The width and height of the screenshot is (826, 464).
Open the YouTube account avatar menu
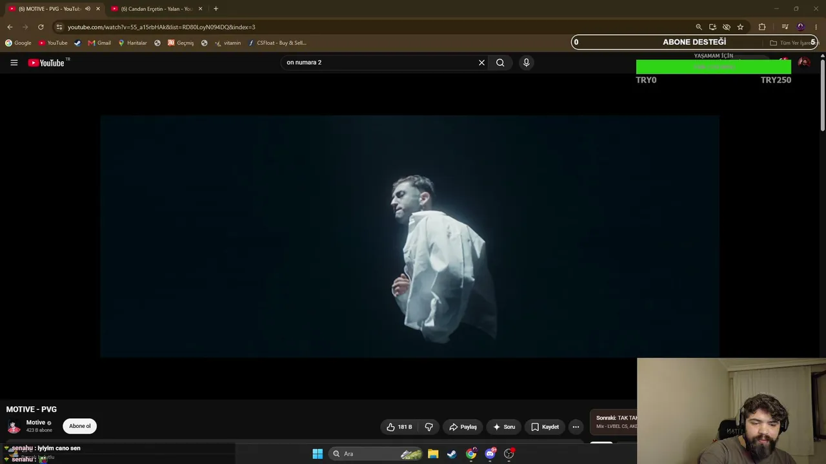(x=803, y=63)
